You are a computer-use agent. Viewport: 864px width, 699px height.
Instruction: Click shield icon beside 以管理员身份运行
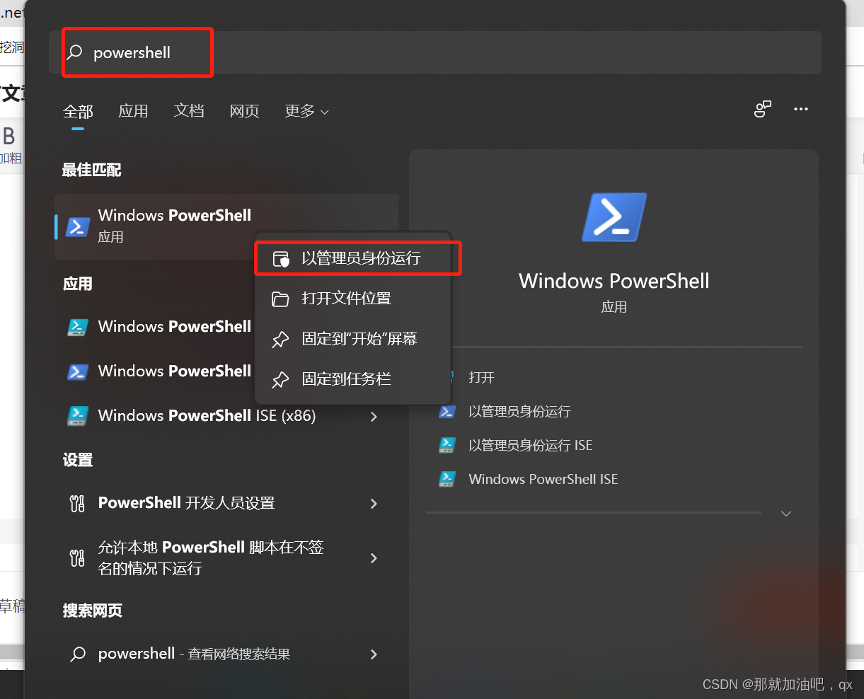click(281, 259)
